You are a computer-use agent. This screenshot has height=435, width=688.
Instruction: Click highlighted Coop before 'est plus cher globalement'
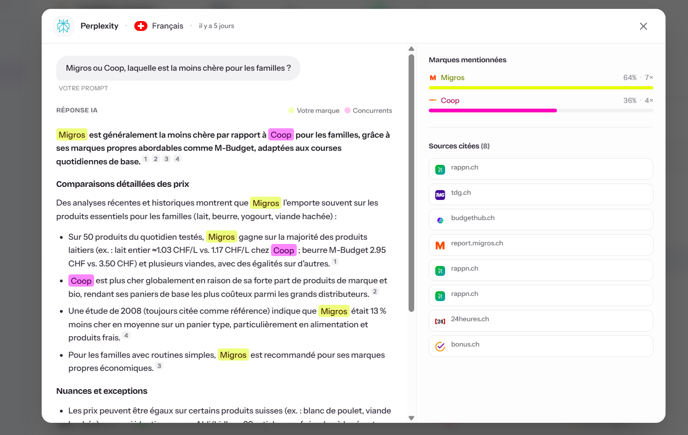click(x=81, y=280)
